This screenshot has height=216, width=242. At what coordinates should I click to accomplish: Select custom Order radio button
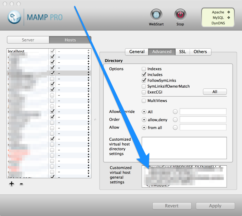[175, 120]
